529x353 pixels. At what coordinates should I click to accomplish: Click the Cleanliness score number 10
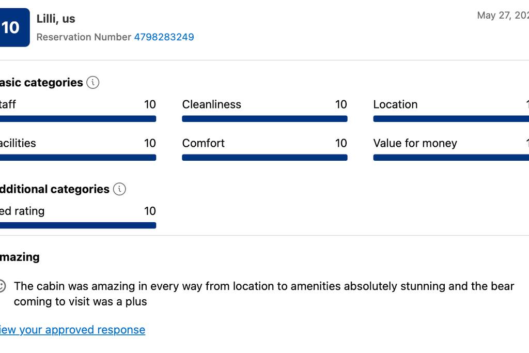pos(341,104)
